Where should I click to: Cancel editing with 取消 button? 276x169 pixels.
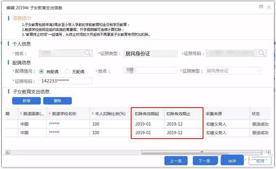(x=260, y=161)
